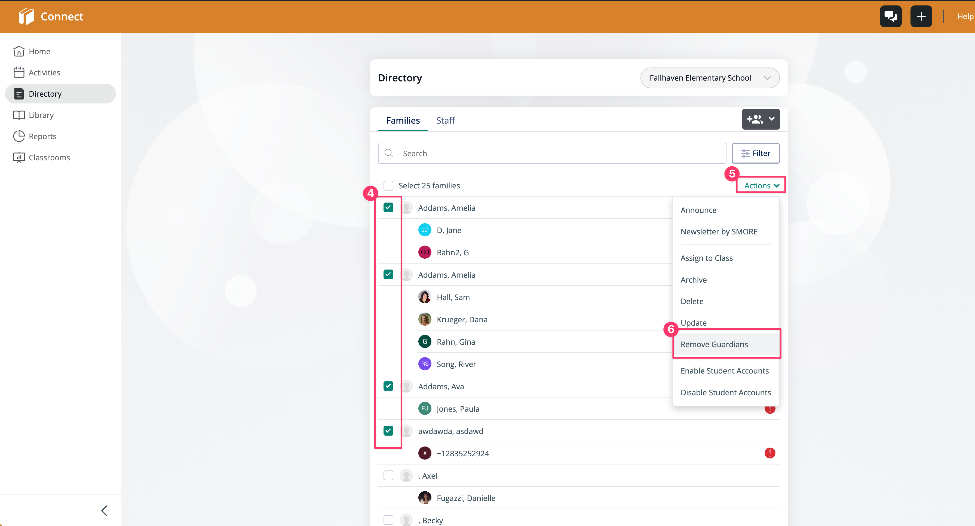
Task: Open the D, Jane entry
Action: click(449, 230)
